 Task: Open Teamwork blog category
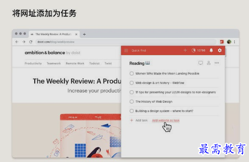click(54, 63)
